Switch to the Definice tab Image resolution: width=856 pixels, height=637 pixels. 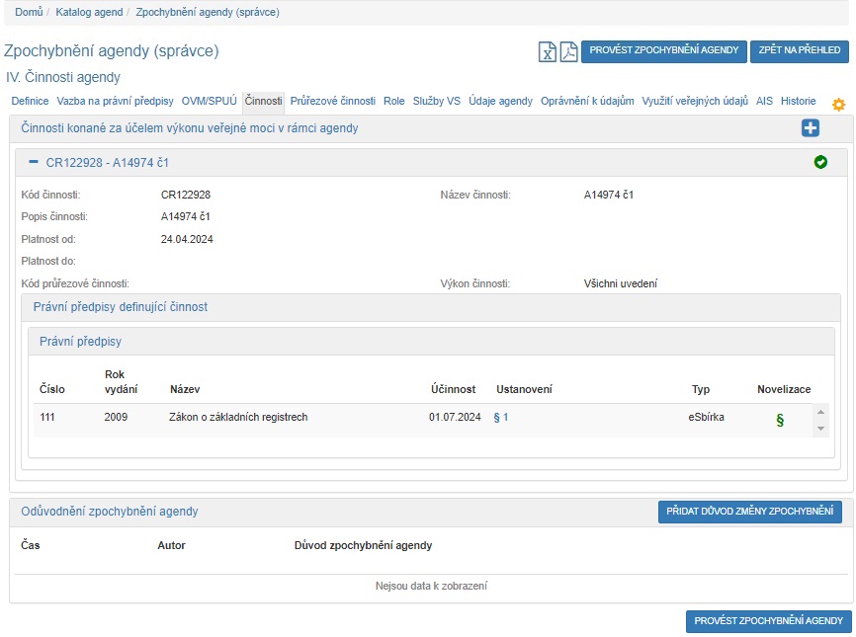(x=30, y=101)
